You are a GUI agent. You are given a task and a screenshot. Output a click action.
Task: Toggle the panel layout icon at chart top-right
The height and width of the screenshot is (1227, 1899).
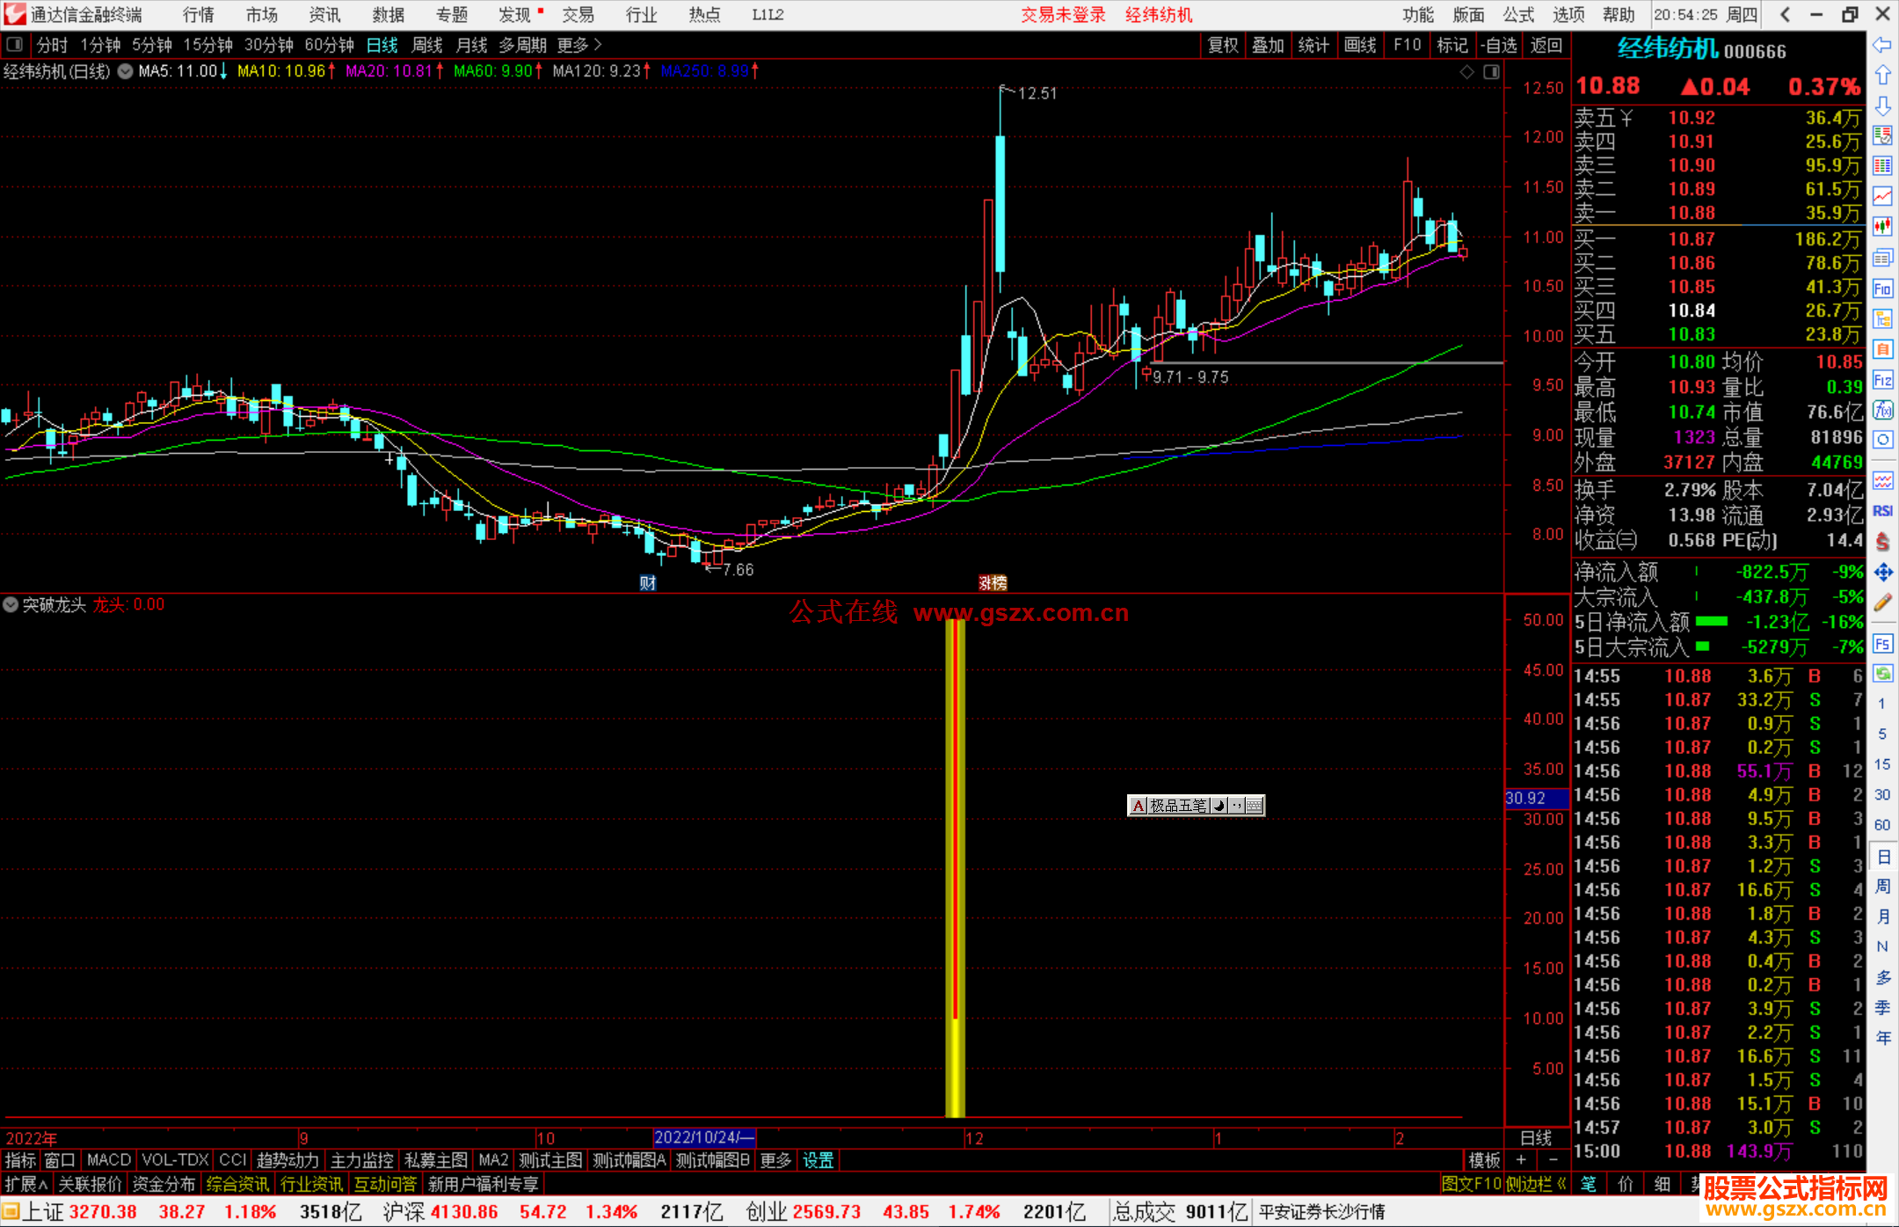tap(1491, 72)
